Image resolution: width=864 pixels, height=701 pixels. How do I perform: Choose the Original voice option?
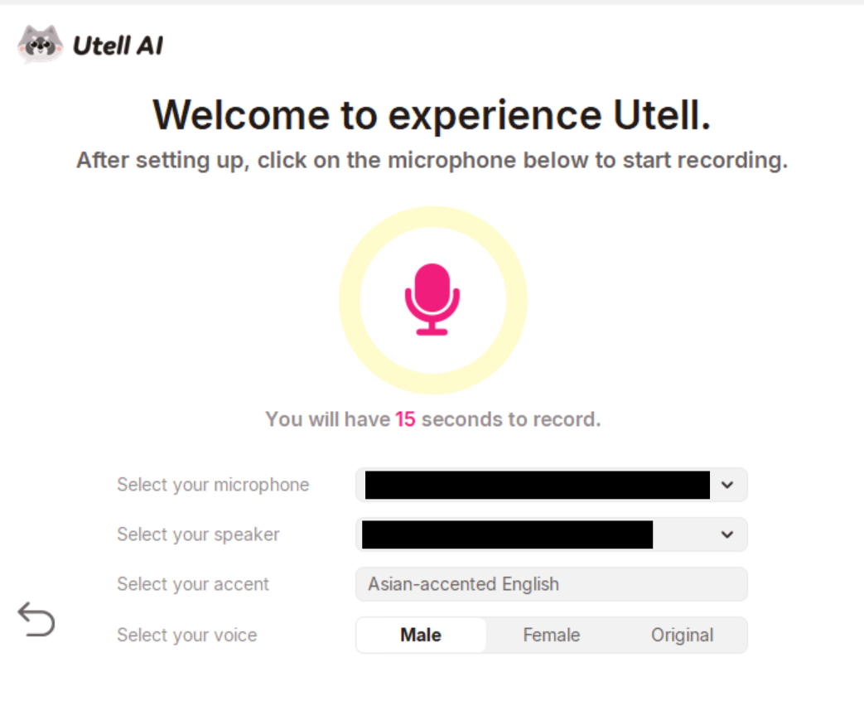[682, 636]
